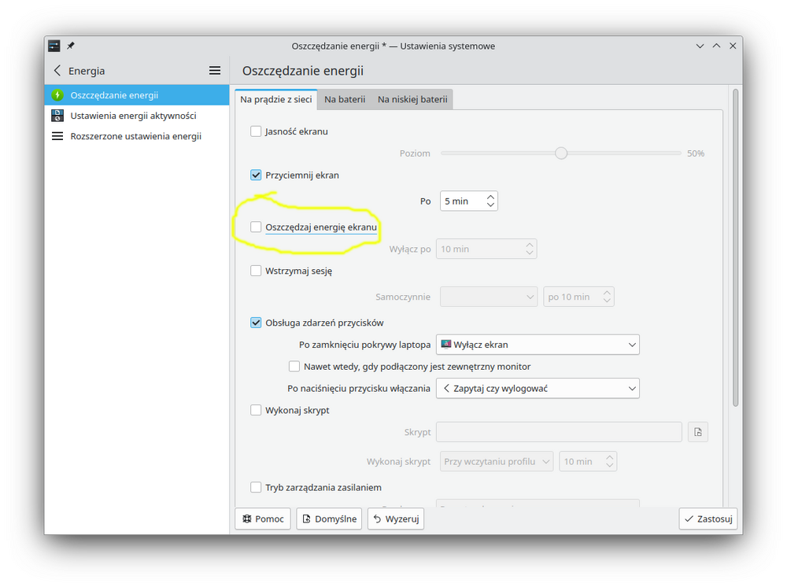The height and width of the screenshot is (587, 787).
Task: Click the Zastosuj button
Action: [708, 519]
